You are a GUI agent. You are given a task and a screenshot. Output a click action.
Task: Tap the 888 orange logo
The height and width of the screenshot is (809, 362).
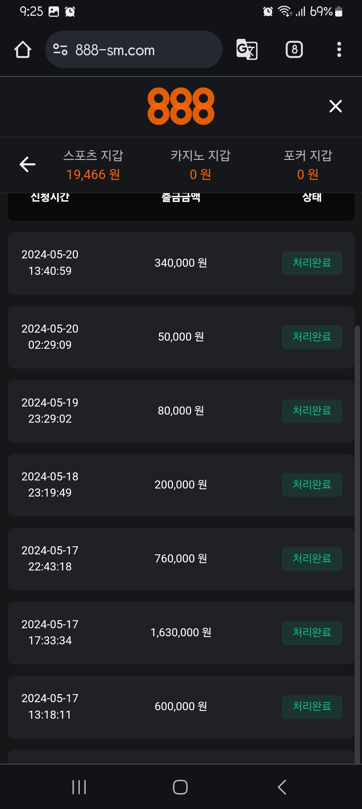pyautogui.click(x=181, y=106)
